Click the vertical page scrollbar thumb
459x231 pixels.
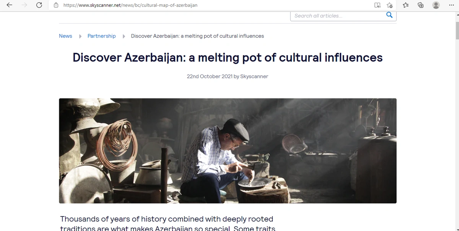coord(457,30)
